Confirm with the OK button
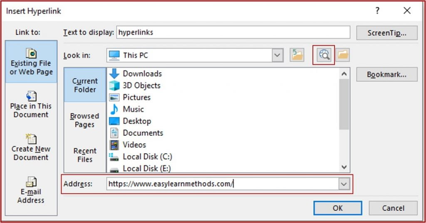 [338, 208]
